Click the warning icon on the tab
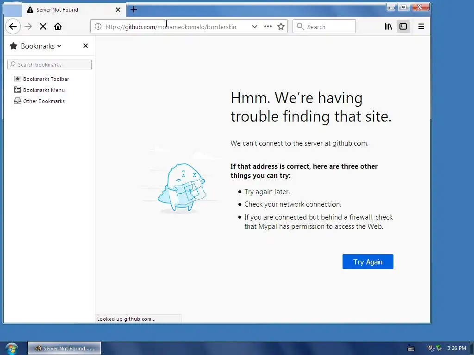 tap(30, 10)
